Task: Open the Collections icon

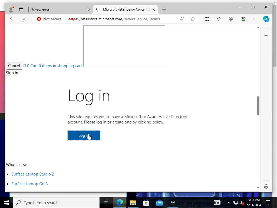Action: [x=231, y=19]
